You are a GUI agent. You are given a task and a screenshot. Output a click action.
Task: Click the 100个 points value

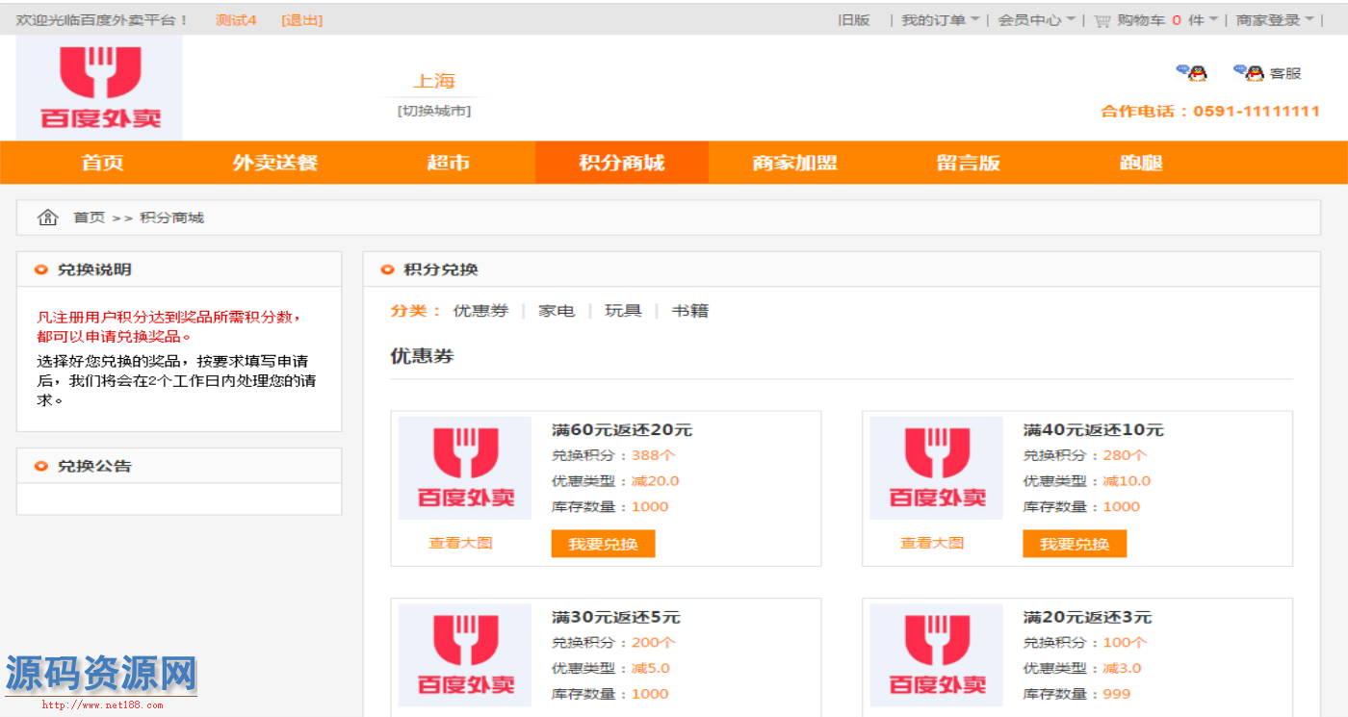coord(1125,642)
